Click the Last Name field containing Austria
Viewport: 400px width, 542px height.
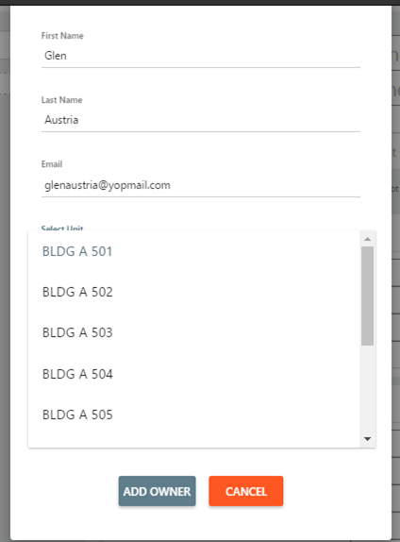[x=201, y=120]
